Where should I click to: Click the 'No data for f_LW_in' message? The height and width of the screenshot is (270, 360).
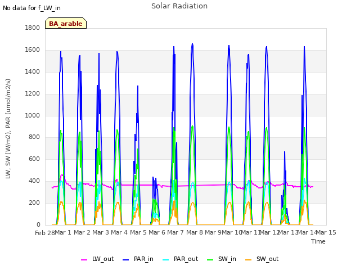click(x=31, y=8)
